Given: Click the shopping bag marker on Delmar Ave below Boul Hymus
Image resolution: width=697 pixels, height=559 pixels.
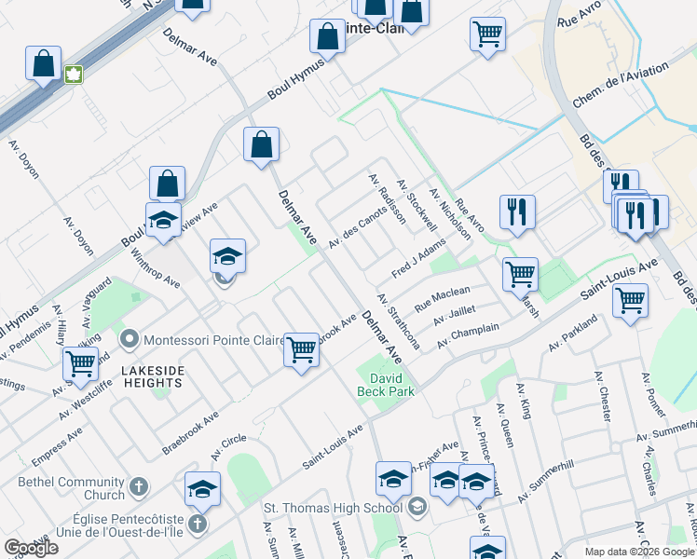Looking at the screenshot, I should click(261, 146).
